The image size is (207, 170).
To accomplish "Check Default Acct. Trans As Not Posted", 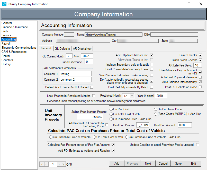I will point(92,87).
